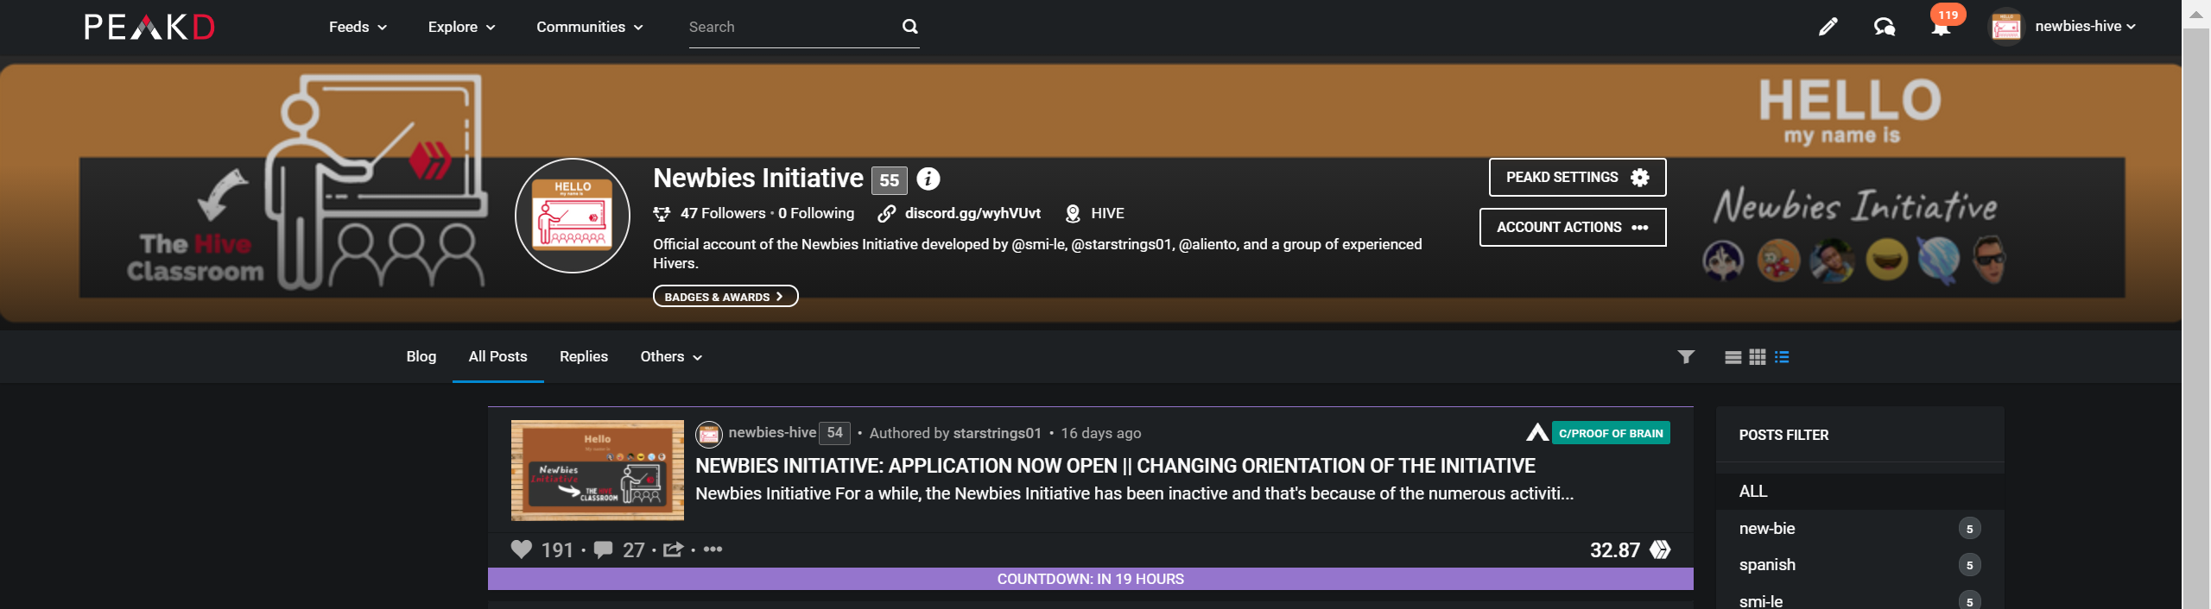Expand Badges & Awards
Screen dimensions: 2211x609
coord(725,296)
